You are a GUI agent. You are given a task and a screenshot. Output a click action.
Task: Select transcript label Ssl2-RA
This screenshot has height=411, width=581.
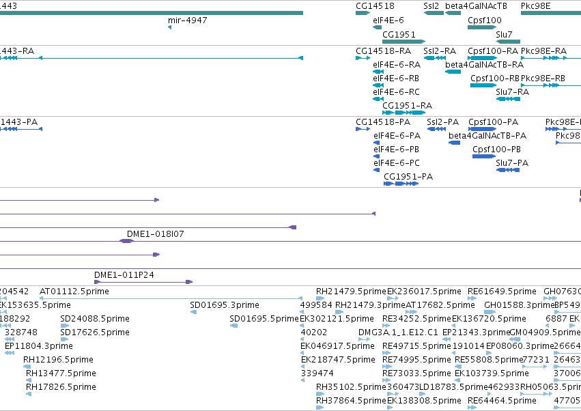[x=440, y=51]
